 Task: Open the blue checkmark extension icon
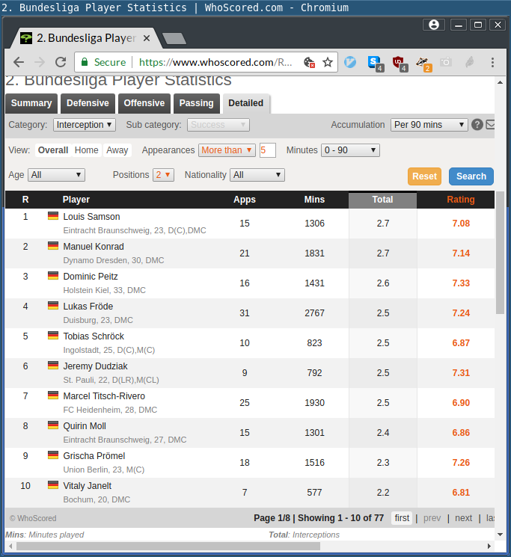click(x=350, y=62)
